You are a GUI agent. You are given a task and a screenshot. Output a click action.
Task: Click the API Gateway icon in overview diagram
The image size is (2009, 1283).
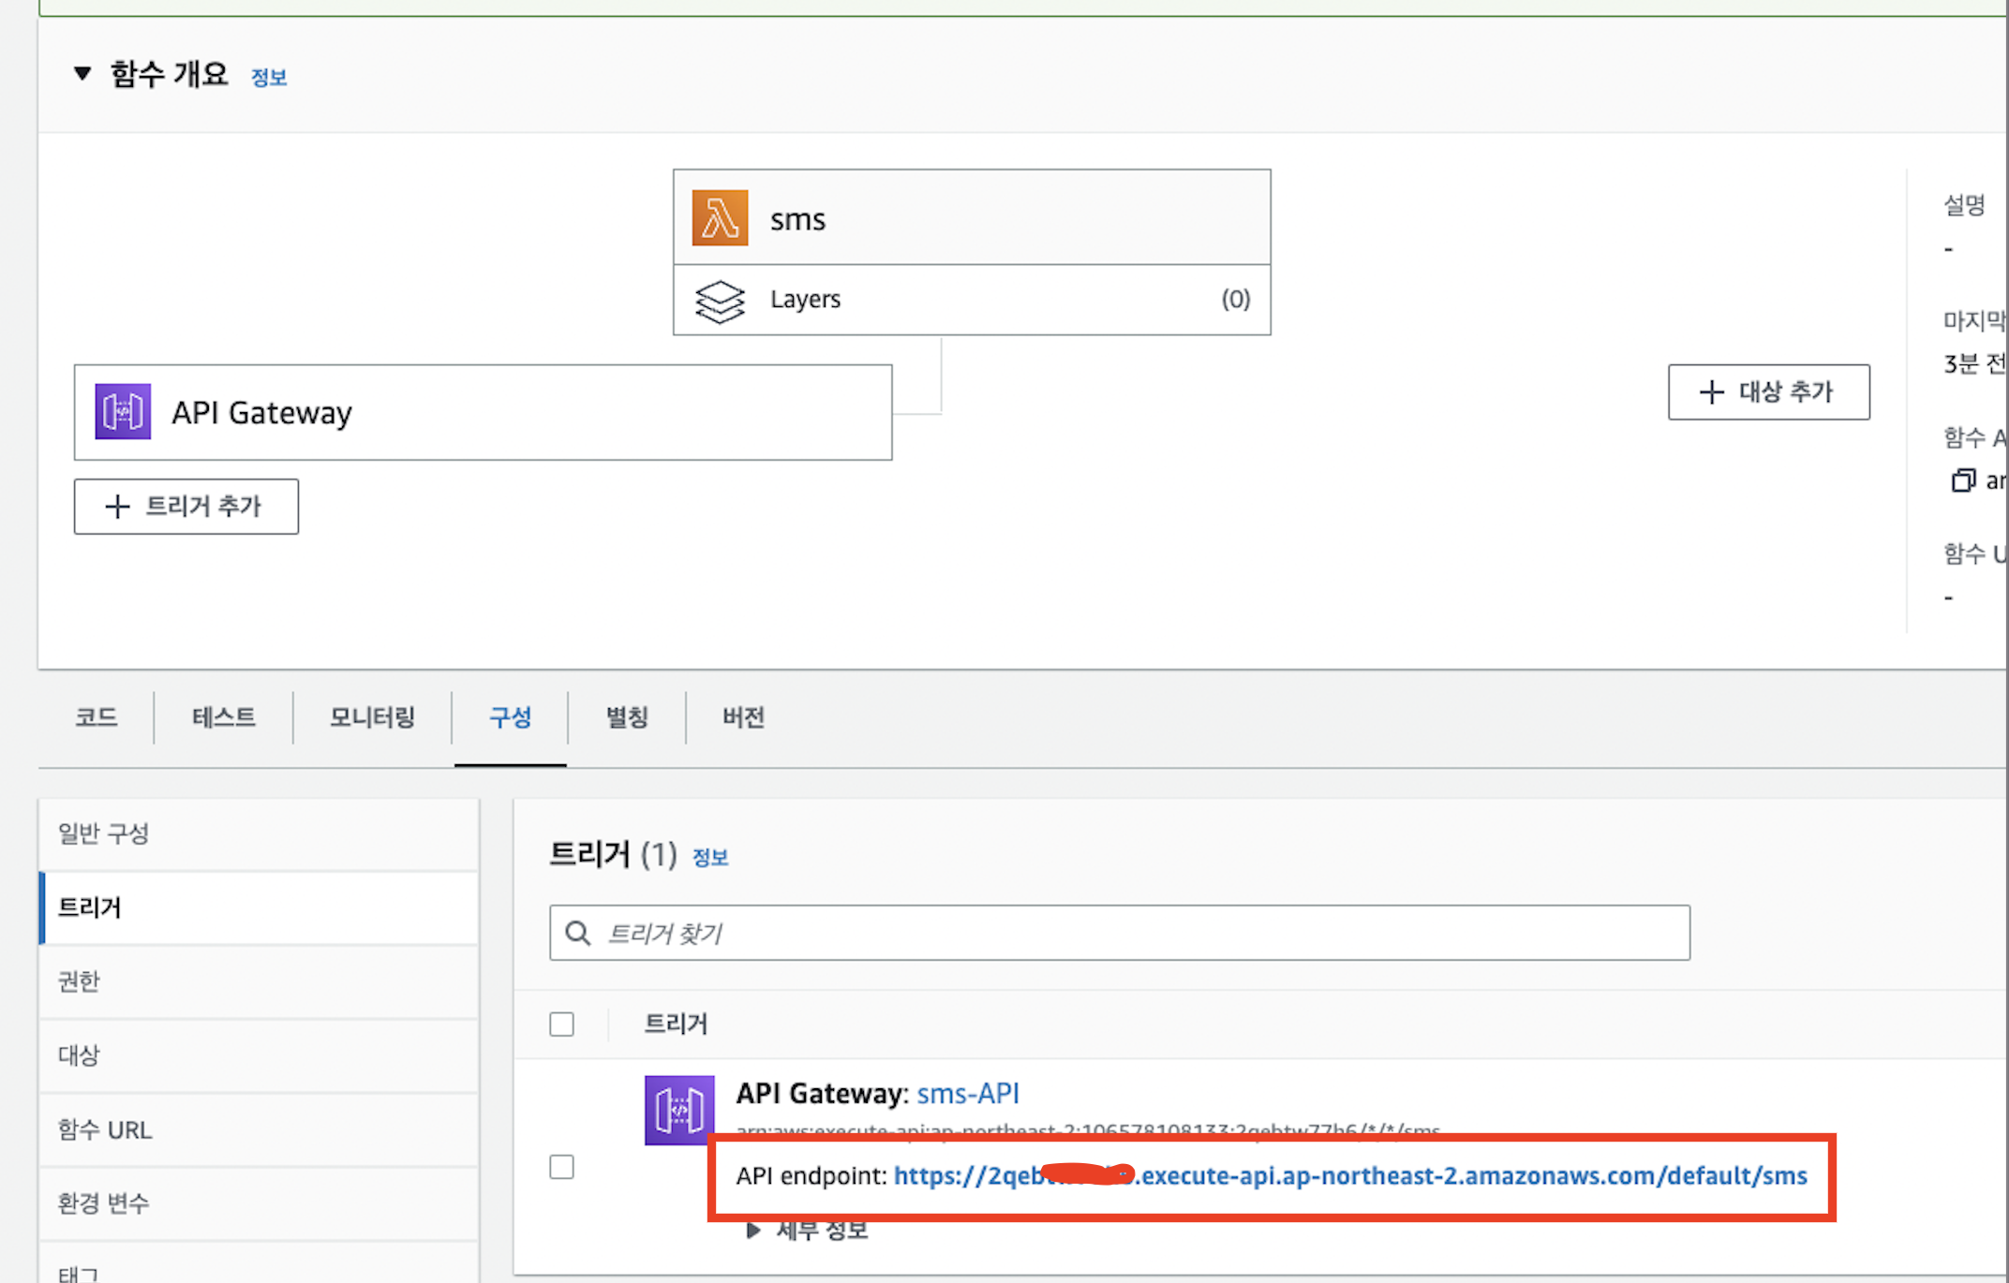123,412
